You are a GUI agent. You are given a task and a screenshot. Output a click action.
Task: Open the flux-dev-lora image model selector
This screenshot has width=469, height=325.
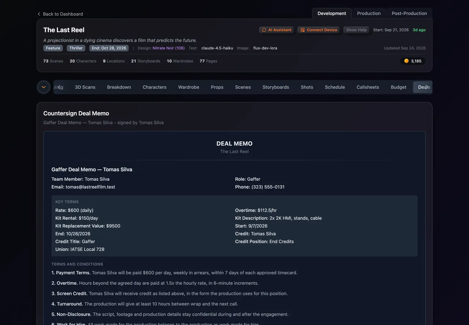tap(265, 48)
